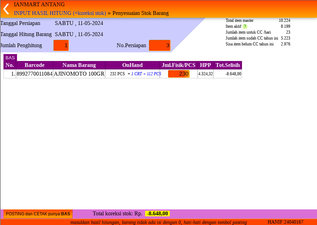The image size is (317, 225).
Task: Select barcode 8992770011084 cell
Action: (34, 74)
